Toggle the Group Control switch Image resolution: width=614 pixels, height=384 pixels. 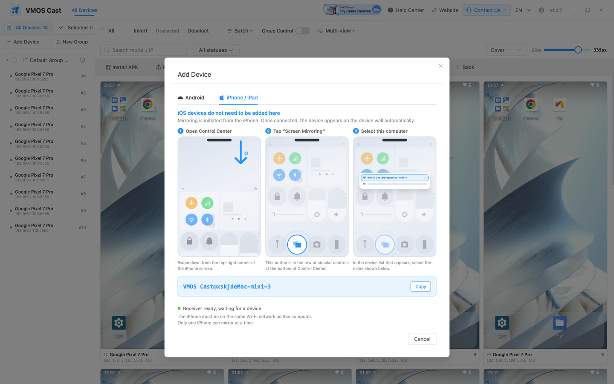[x=303, y=31]
